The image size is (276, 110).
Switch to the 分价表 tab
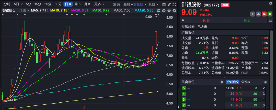246,82
